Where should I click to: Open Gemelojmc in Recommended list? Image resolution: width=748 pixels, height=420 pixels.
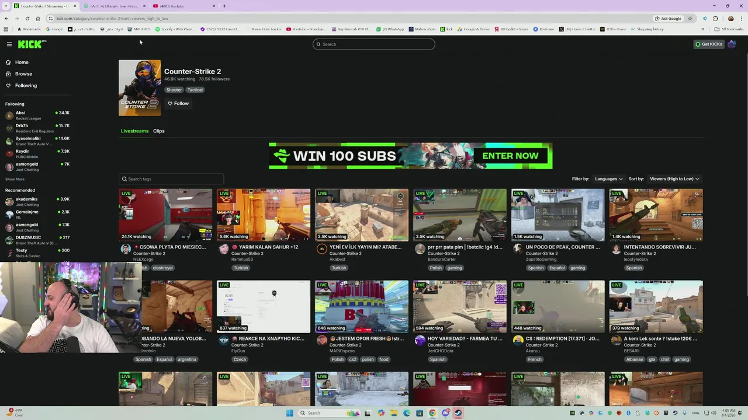tap(37, 214)
